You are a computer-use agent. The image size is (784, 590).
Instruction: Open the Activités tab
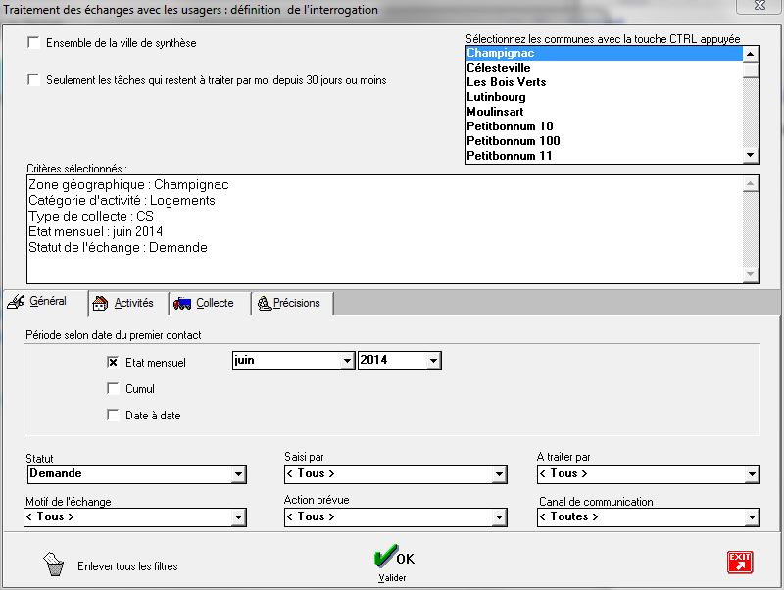(126, 304)
